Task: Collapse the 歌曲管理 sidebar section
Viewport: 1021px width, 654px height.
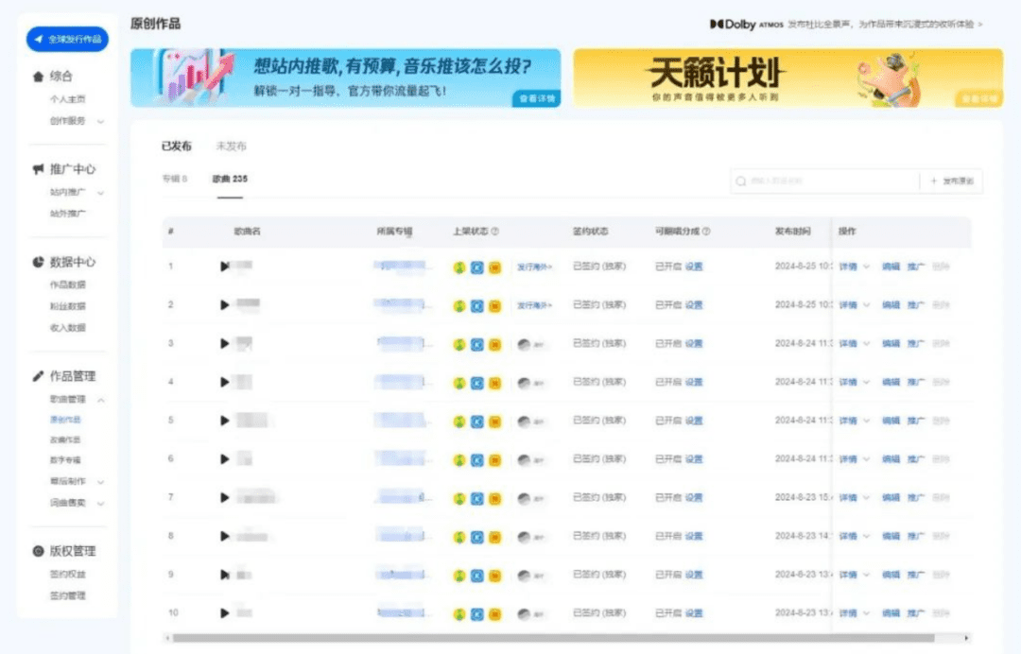Action: (x=100, y=400)
